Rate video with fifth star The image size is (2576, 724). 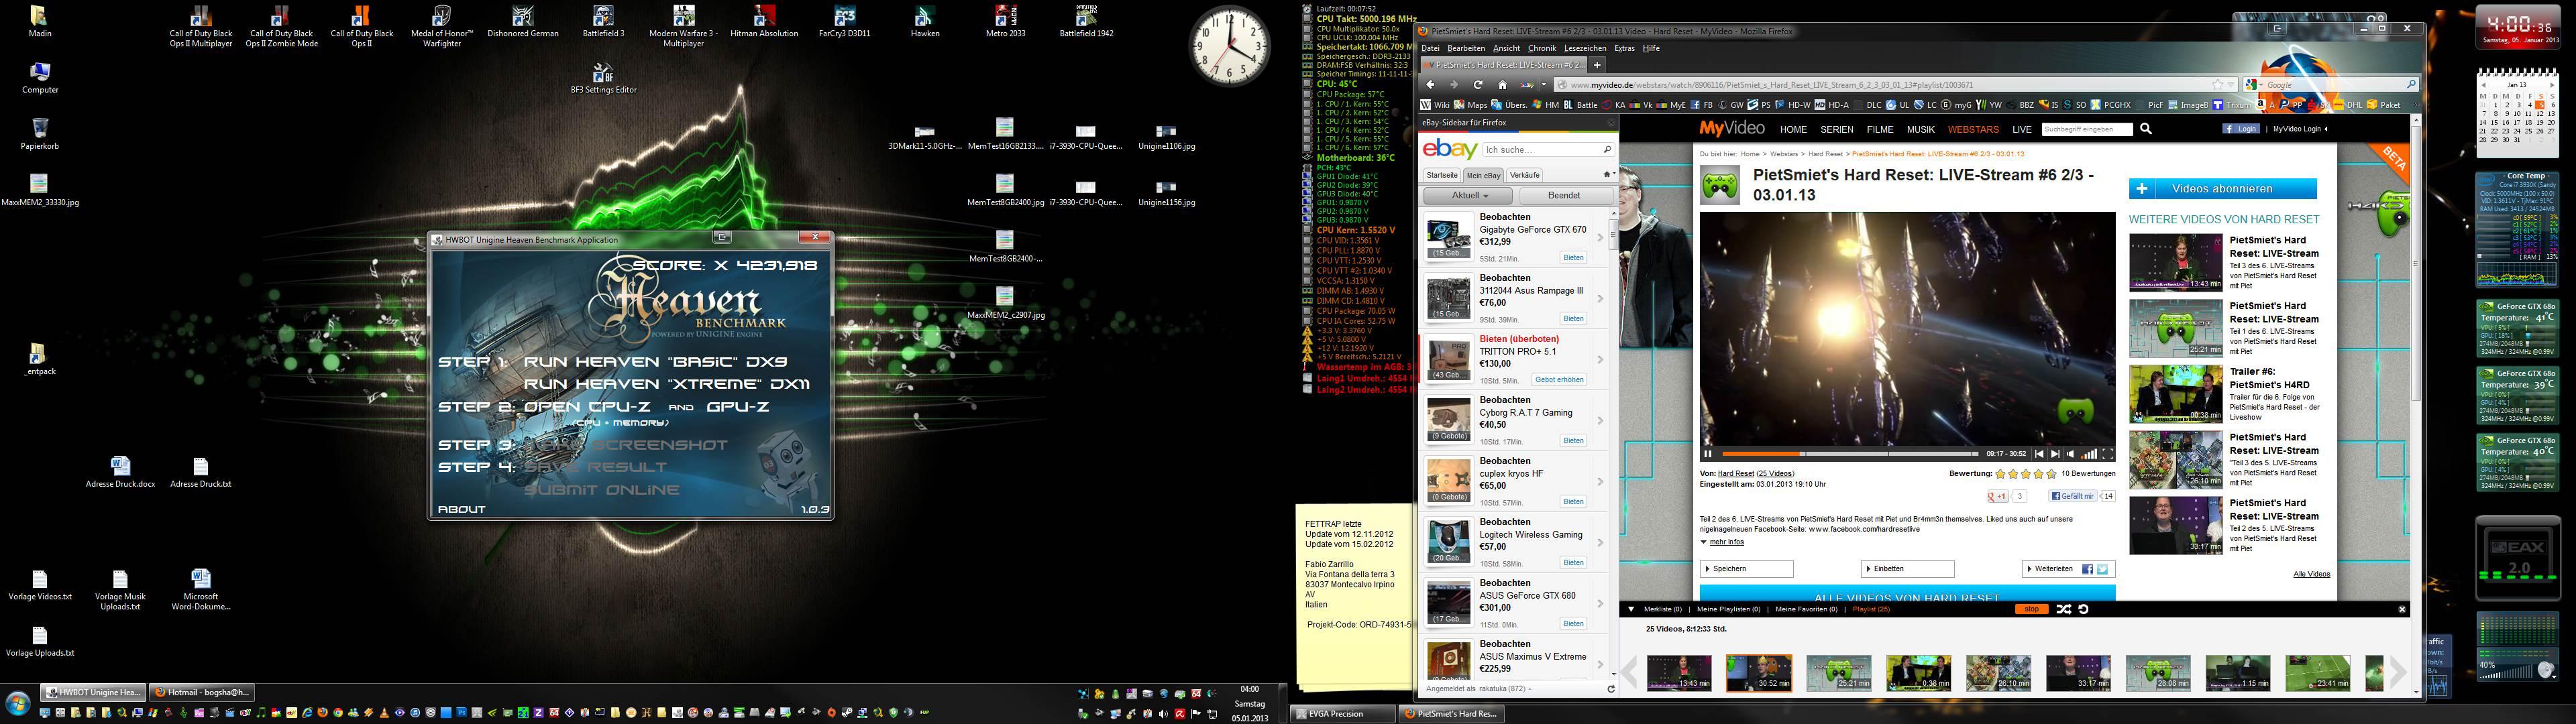tap(2052, 474)
